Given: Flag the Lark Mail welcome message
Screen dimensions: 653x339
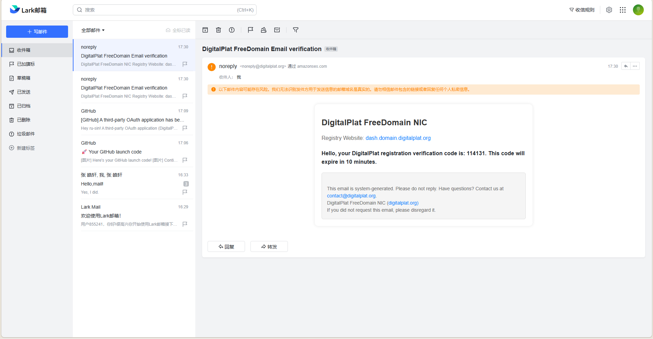Looking at the screenshot, I should click(x=185, y=224).
